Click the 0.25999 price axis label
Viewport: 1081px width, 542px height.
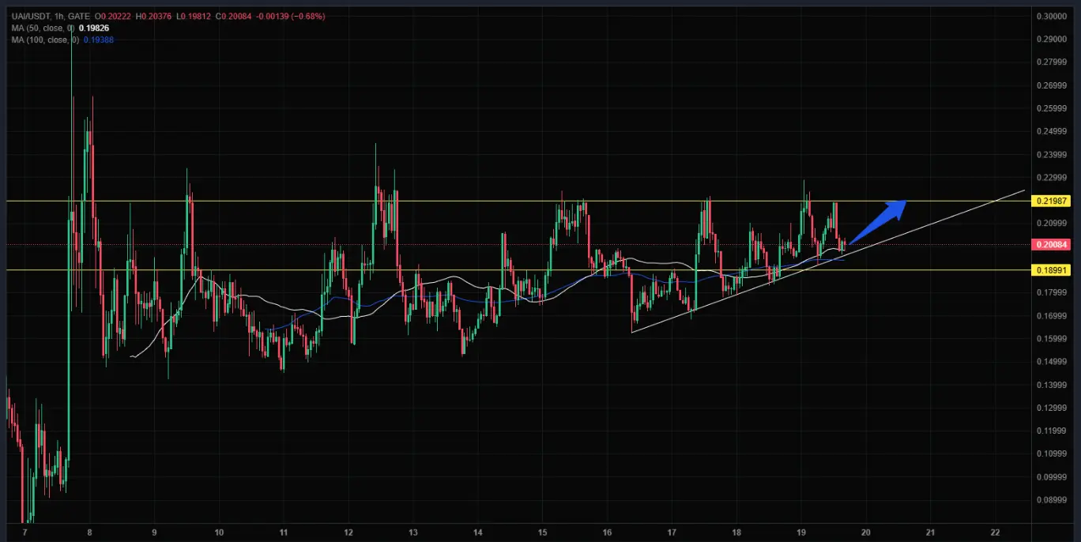[1050, 108]
